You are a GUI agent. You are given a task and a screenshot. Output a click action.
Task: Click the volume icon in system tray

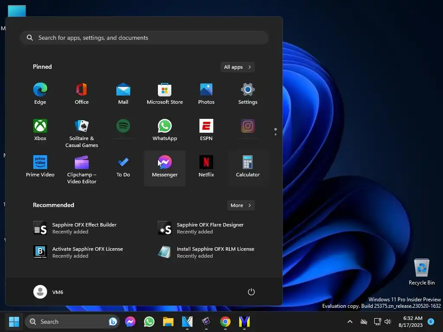387,322
